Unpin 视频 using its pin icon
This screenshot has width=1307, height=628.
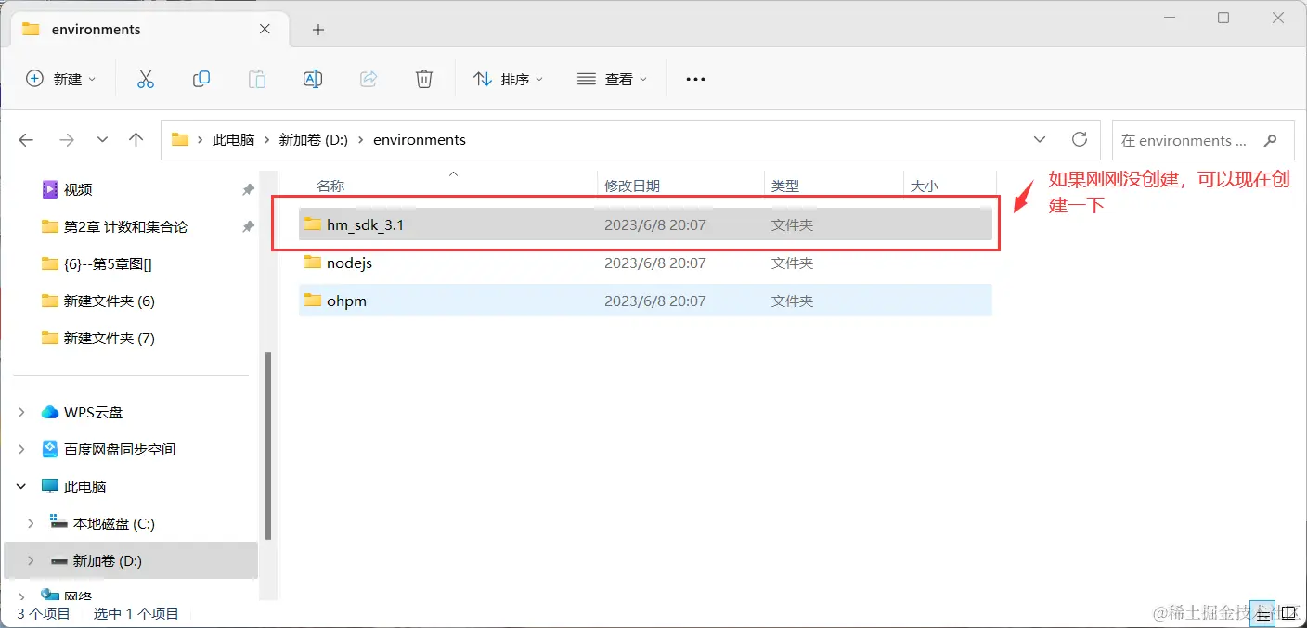(248, 189)
